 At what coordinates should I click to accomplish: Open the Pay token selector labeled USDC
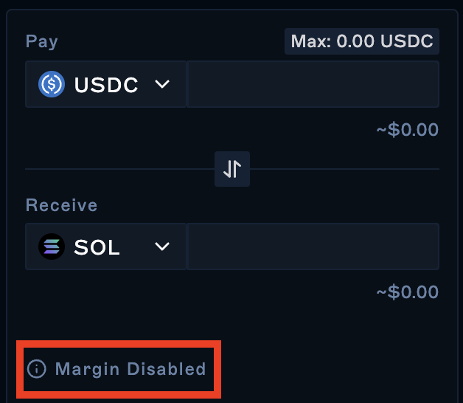pos(105,85)
